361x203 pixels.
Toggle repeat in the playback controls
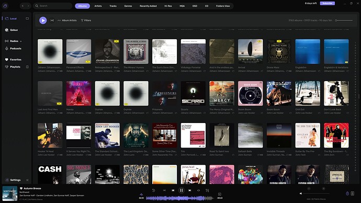pos(198,190)
